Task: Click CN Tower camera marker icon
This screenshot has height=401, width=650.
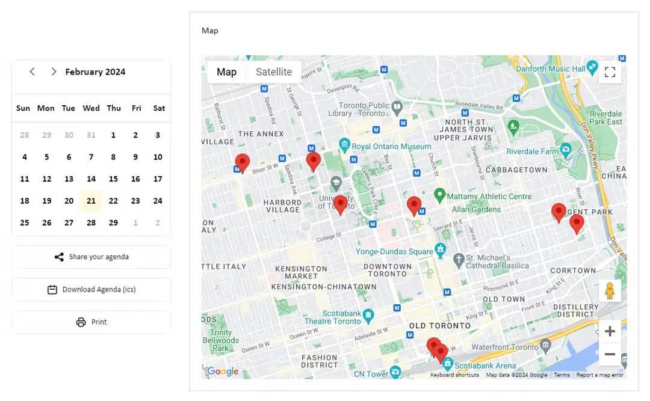Action: pos(395,372)
